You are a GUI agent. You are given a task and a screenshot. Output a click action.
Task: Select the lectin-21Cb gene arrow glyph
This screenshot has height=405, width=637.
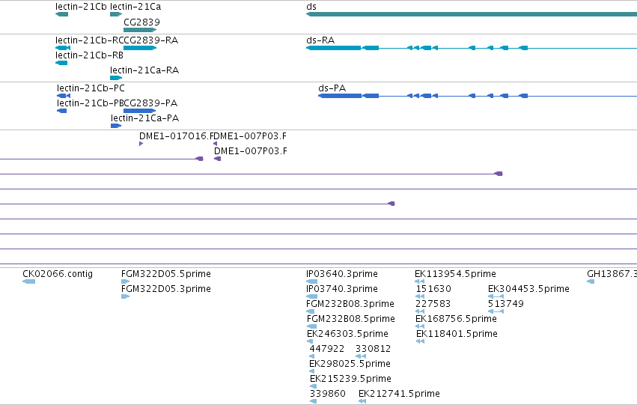(x=61, y=14)
